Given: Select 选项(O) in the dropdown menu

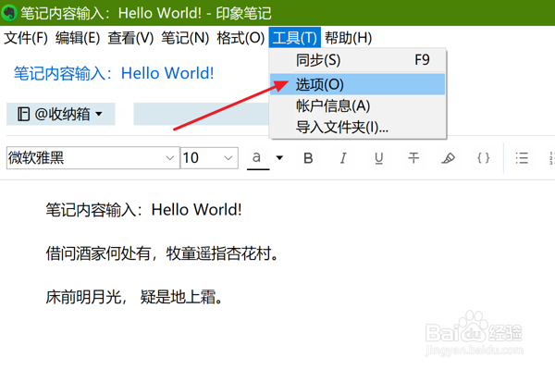Looking at the screenshot, I should [357, 84].
